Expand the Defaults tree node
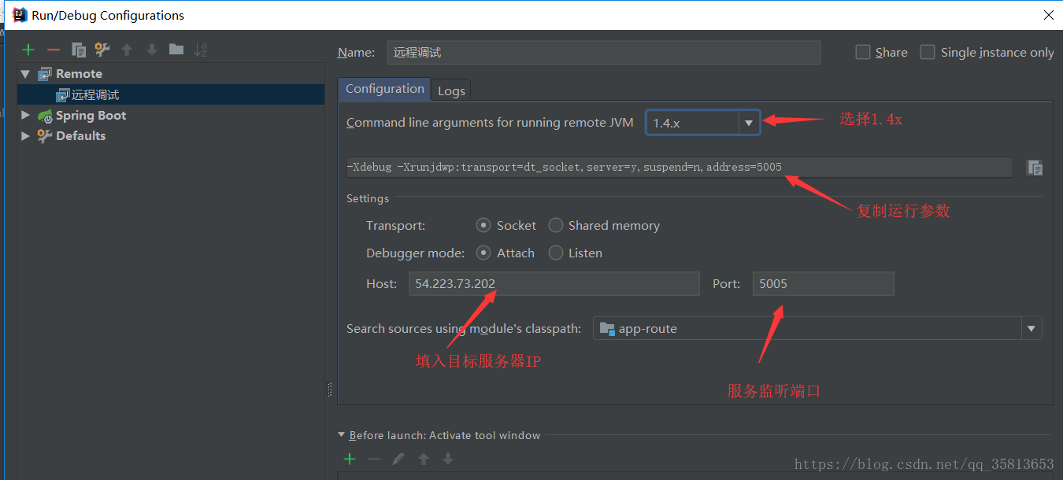This screenshot has height=480, width=1063. [x=25, y=136]
